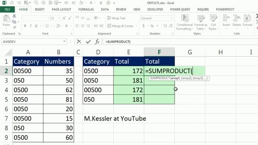Switch to the DEVELOPER tab

click(x=155, y=9)
